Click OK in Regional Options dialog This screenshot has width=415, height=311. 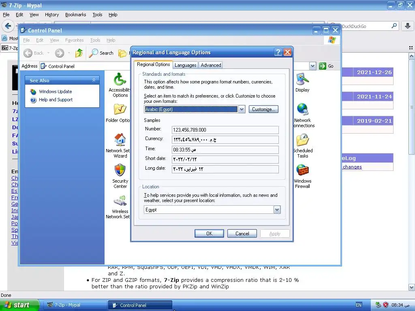209,234
